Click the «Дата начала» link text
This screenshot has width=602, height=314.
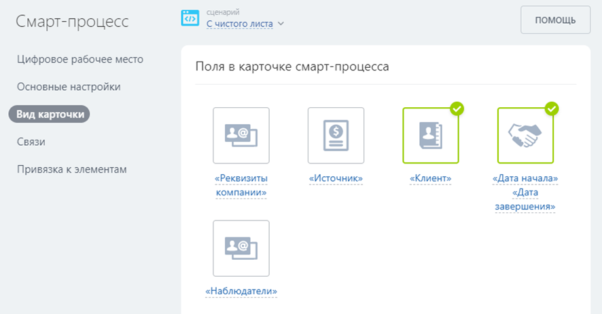[525, 178]
